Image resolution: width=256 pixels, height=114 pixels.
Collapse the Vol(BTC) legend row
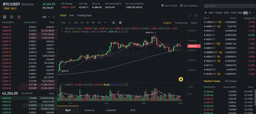(62, 85)
